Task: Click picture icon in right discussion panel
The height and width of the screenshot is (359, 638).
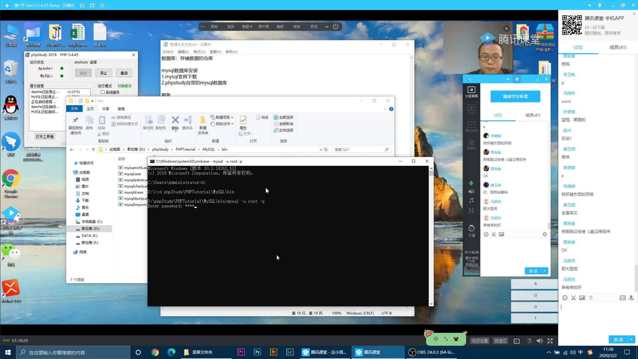Action: click(582, 298)
